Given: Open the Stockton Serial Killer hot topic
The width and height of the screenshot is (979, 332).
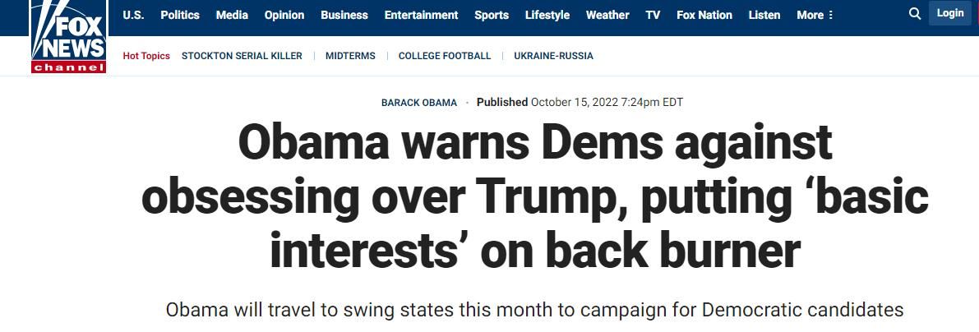Looking at the screenshot, I should (242, 56).
